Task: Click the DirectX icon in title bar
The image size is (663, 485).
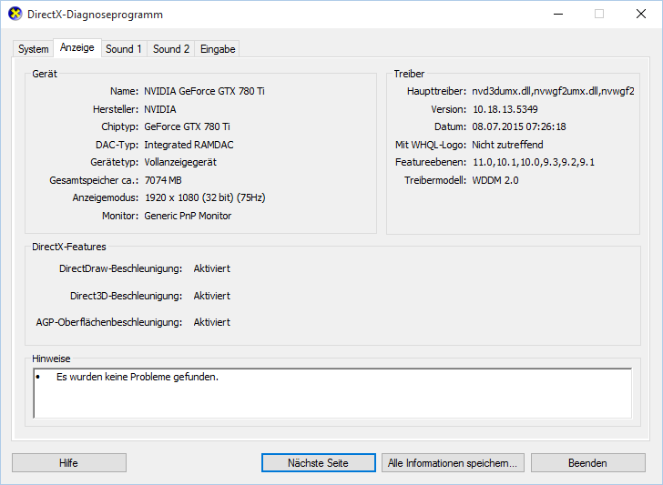Action: pos(15,14)
